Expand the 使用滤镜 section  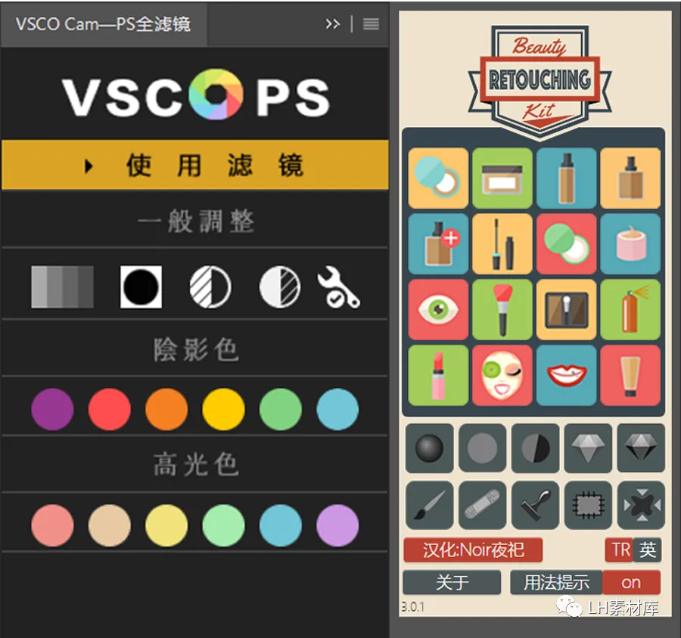pos(195,165)
